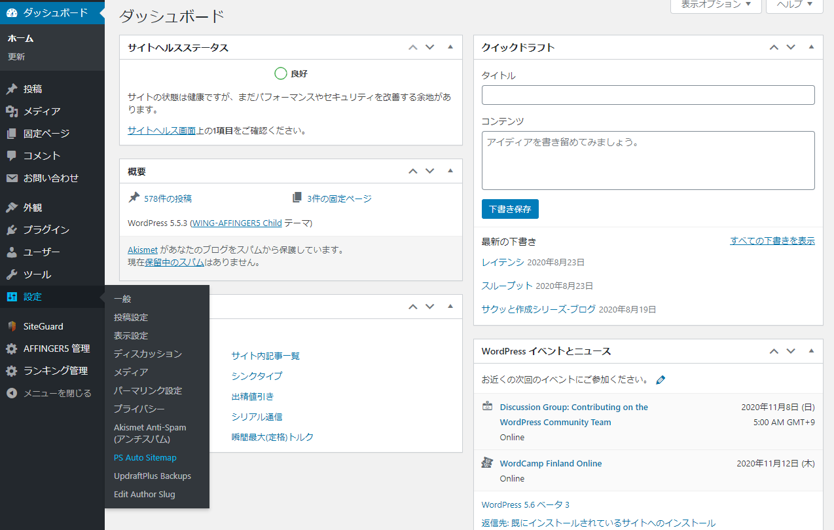Image resolution: width=834 pixels, height=530 pixels.
Task: Collapse the panel partly hidden behind settings submenu
Action: [450, 306]
